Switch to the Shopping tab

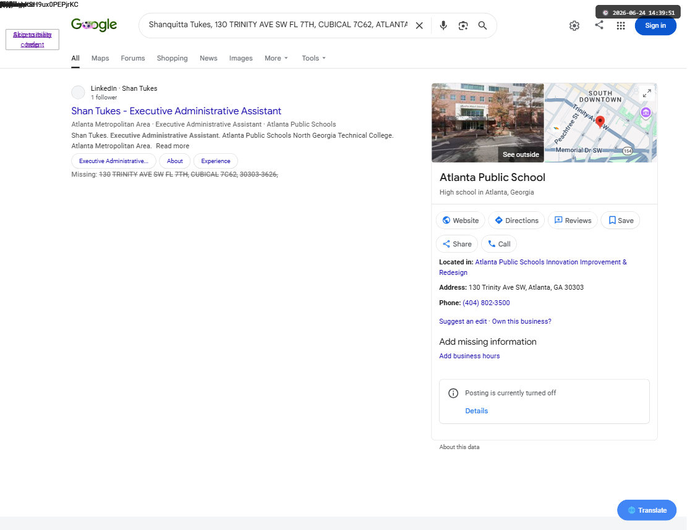(x=172, y=58)
